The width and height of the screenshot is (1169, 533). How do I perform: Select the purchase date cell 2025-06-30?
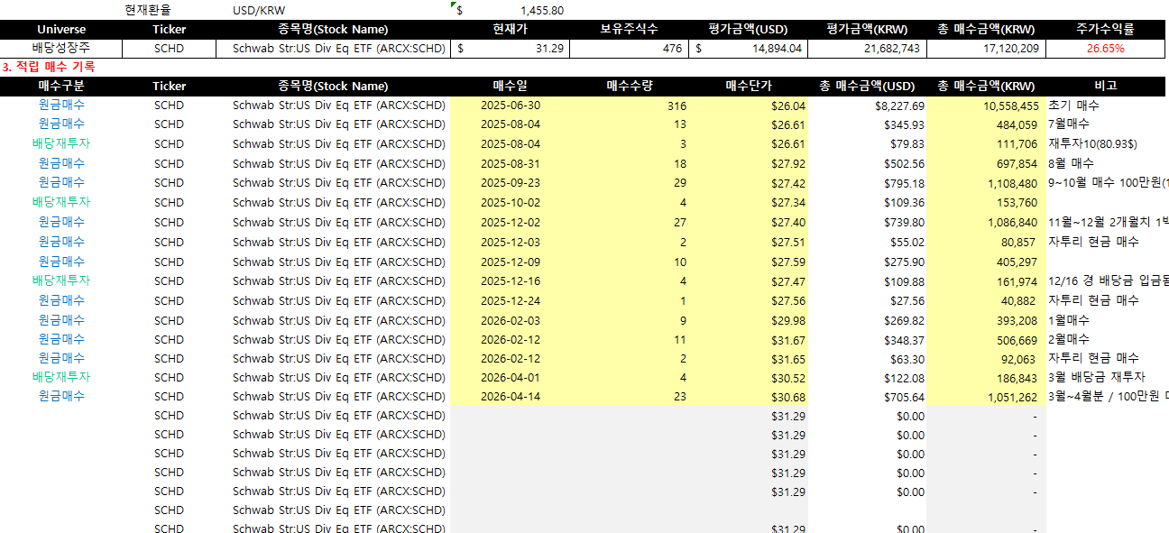click(x=510, y=106)
